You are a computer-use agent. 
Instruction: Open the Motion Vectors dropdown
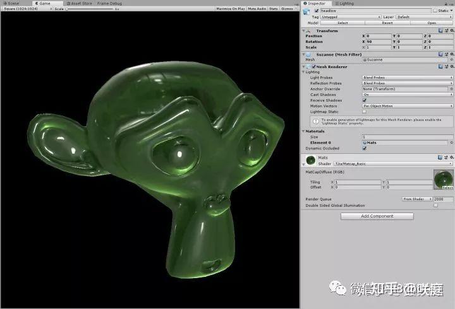click(x=408, y=106)
